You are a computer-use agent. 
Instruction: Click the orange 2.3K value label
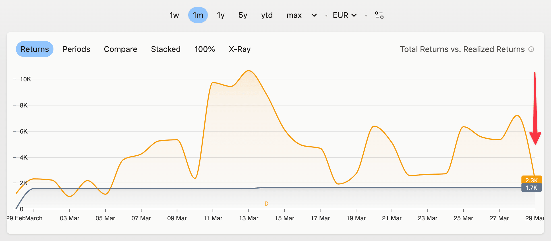click(531, 180)
